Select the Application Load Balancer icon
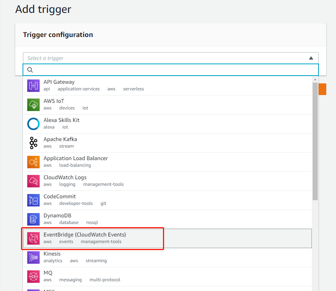Image resolution: width=336 pixels, height=291 pixels. pos(33,162)
